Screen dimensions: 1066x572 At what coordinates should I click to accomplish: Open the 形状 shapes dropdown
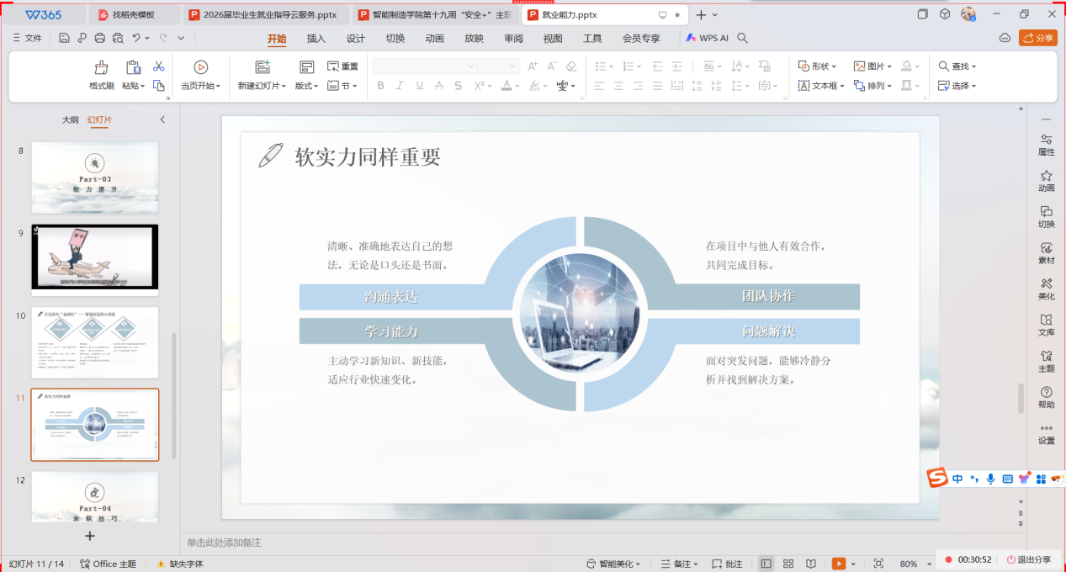pyautogui.click(x=817, y=66)
